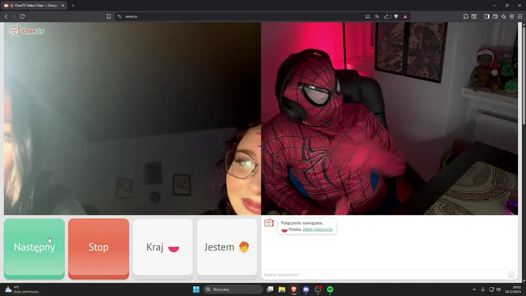The image size is (526, 296).
Task: Open a new browser tab
Action: coord(73,5)
